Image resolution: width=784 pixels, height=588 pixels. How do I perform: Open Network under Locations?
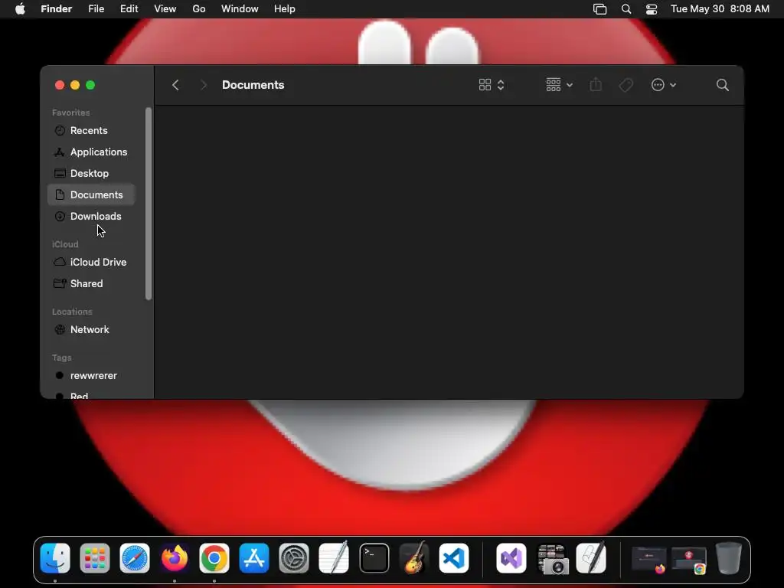(x=91, y=329)
